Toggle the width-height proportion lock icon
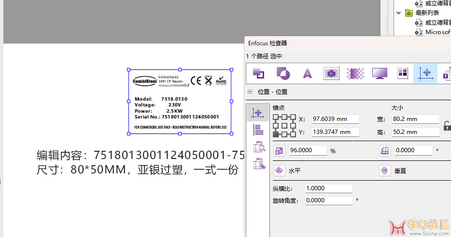This screenshot has width=451, height=237. click(x=447, y=126)
